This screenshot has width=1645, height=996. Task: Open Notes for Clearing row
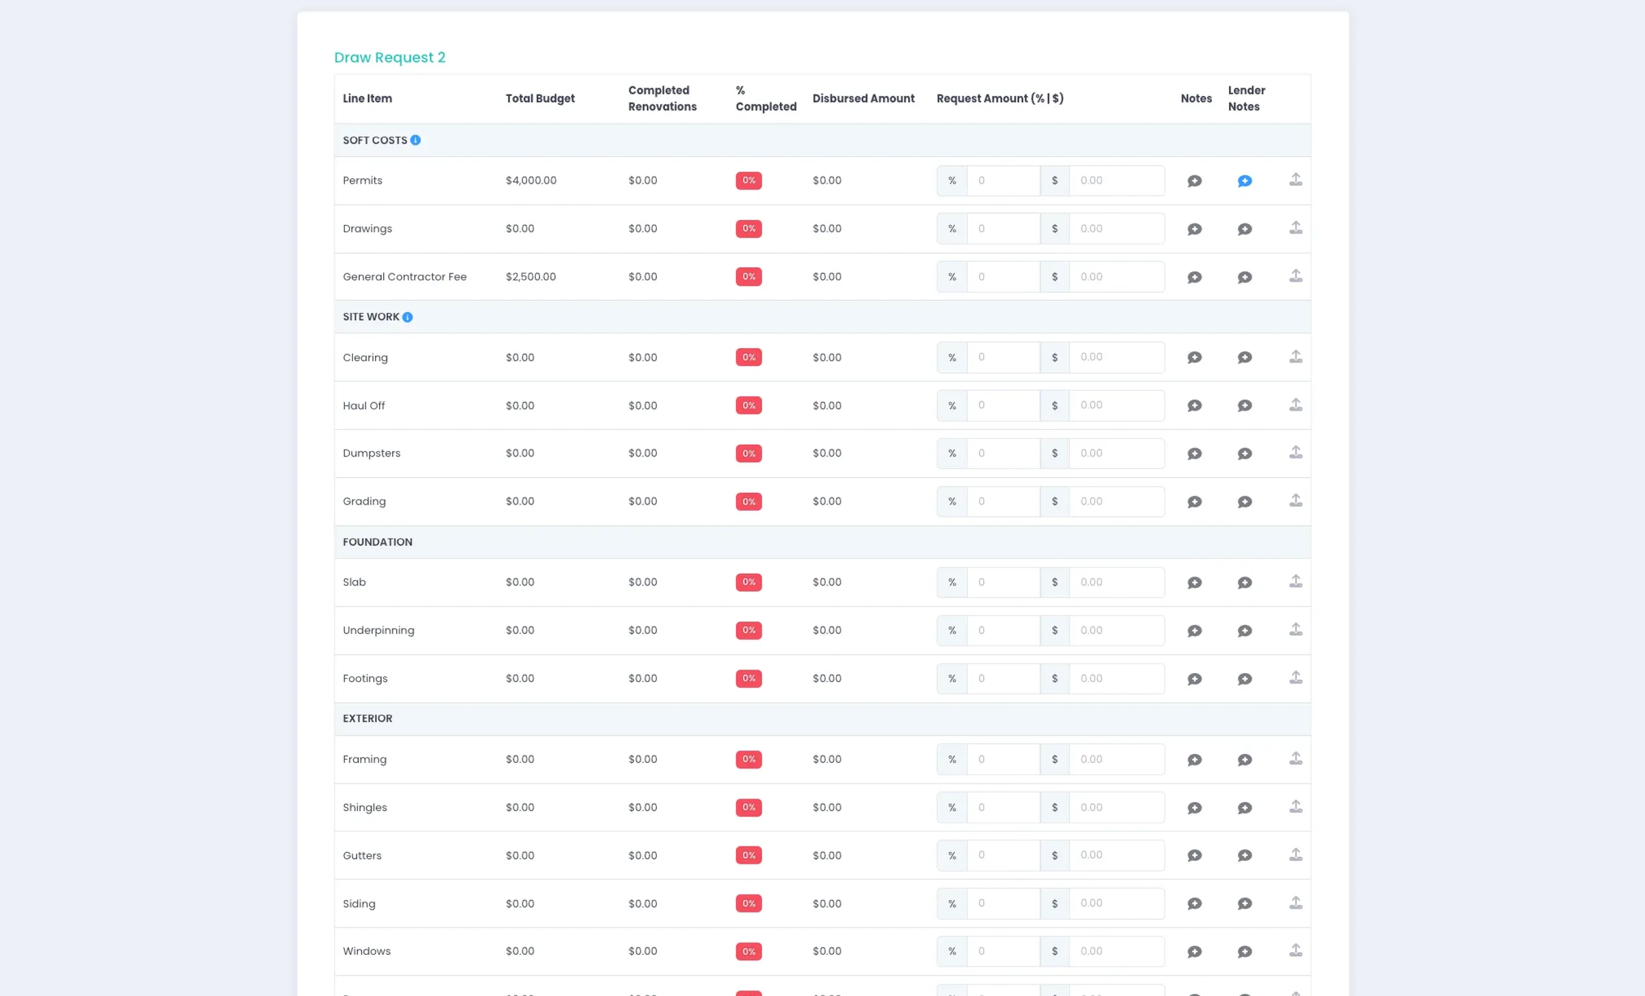pos(1195,358)
